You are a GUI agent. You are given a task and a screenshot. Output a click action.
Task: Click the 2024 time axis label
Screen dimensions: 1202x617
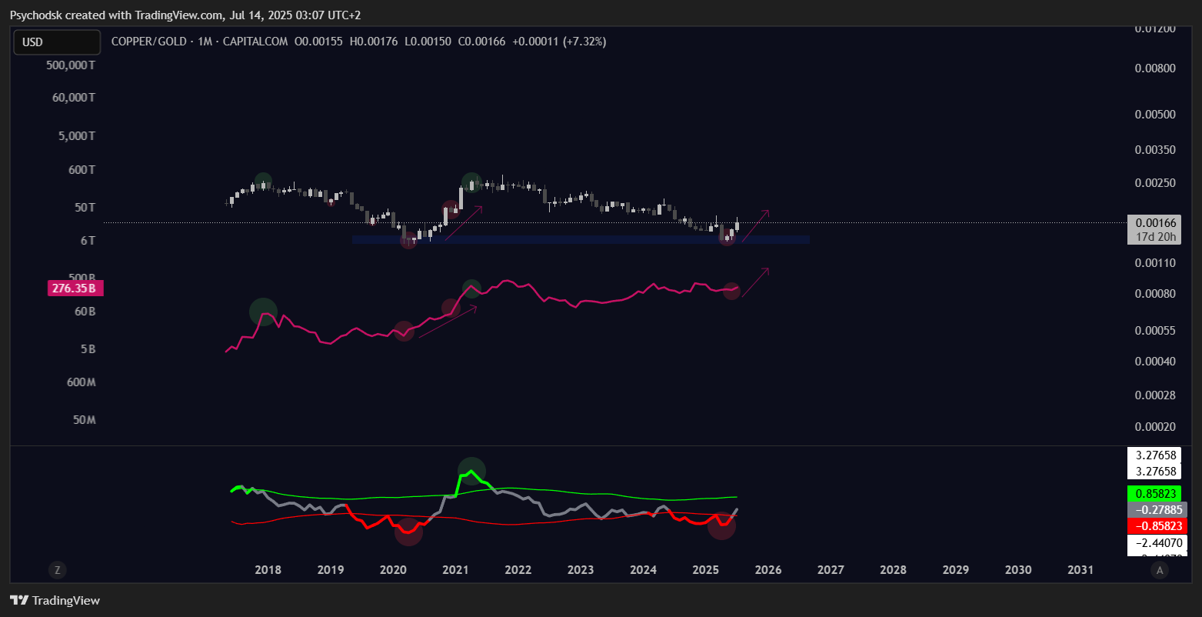pos(643,570)
